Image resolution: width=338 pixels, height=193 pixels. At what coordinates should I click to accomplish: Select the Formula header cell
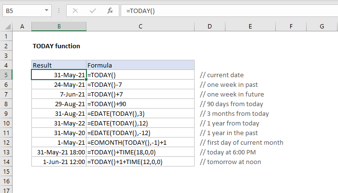pyautogui.click(x=140, y=65)
